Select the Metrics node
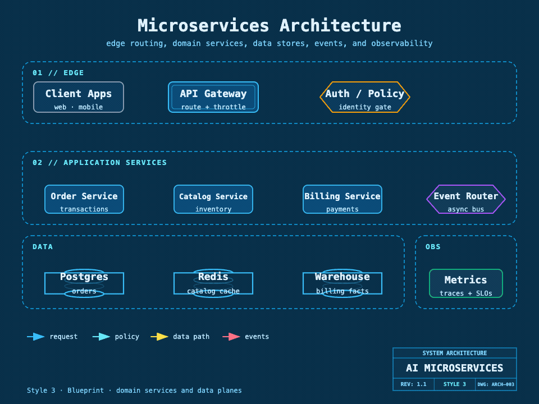The image size is (539, 404). coord(466,283)
